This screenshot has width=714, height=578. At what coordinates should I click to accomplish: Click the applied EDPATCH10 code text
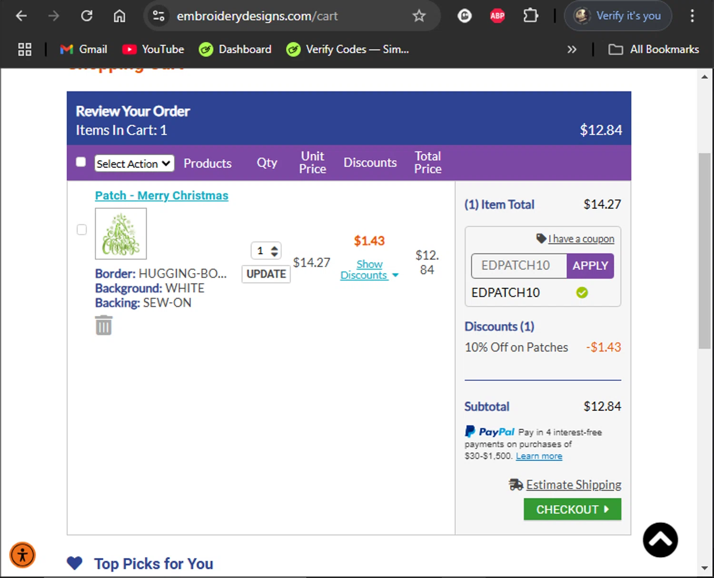[506, 293]
